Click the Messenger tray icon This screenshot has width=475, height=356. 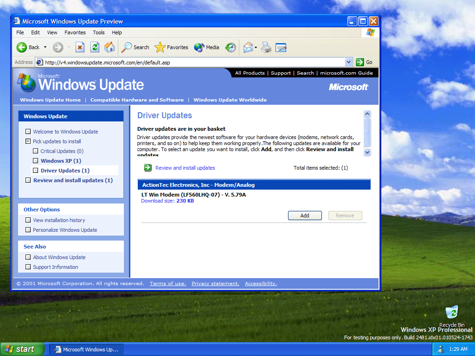click(x=441, y=350)
